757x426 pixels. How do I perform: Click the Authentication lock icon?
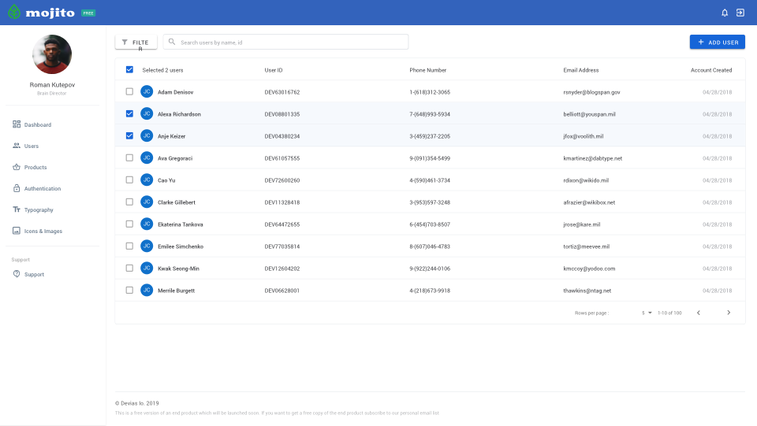click(x=17, y=188)
